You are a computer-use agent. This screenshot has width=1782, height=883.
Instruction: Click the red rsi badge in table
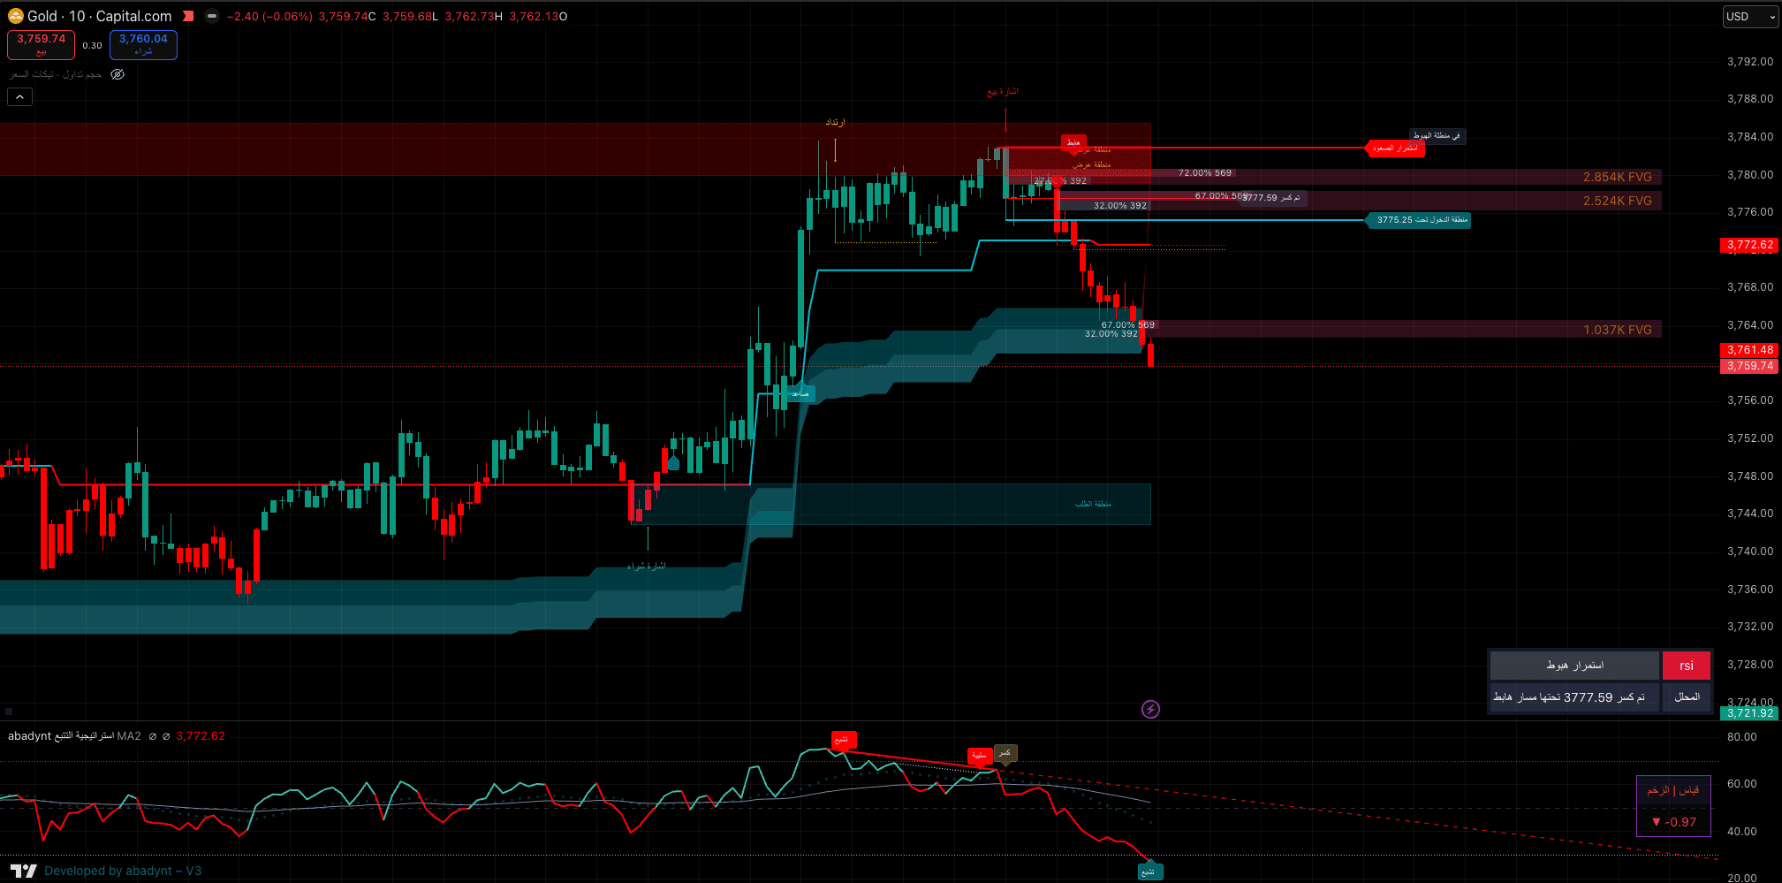1686,666
